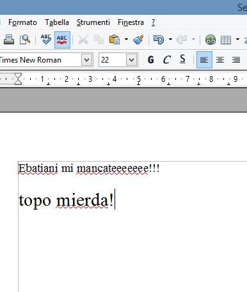Open the font size dropdown list
247x292 pixels.
coord(132,60)
